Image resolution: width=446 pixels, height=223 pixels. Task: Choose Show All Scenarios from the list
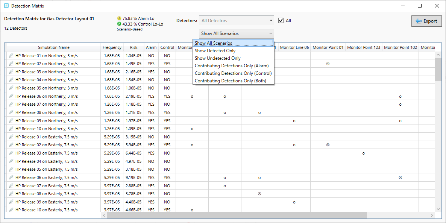point(233,43)
